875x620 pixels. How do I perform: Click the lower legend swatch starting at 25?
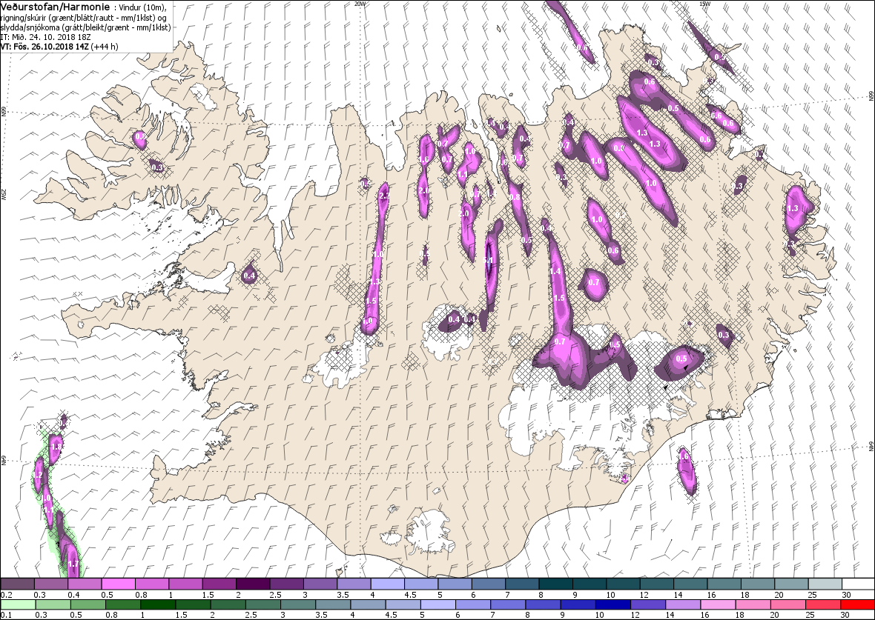822,605
